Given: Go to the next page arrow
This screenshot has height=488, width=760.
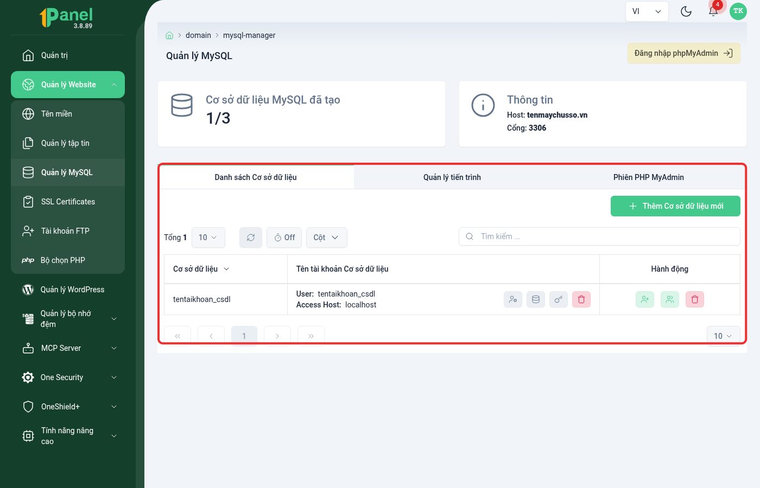Looking at the screenshot, I should [277, 336].
